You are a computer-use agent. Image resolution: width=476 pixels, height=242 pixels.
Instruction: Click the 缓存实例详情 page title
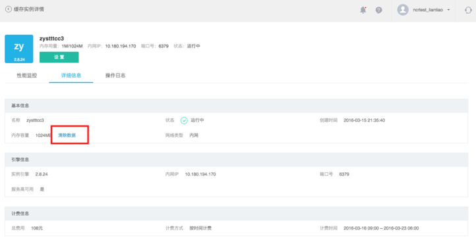29,9
